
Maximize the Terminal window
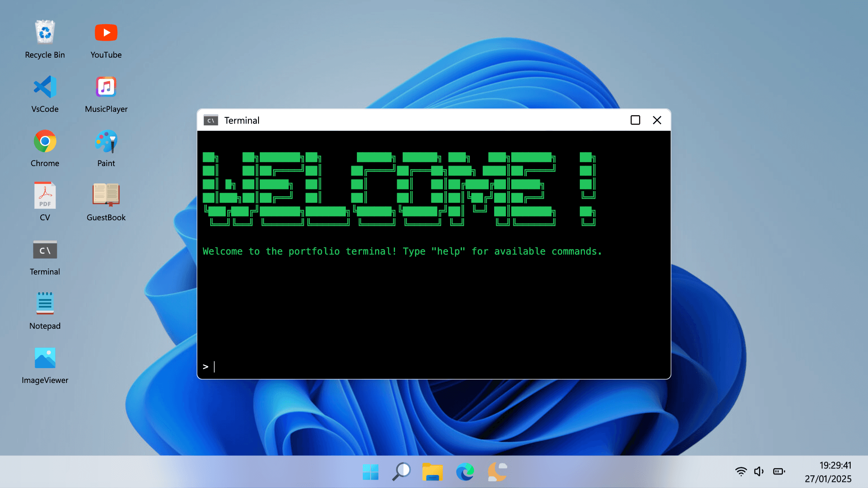(635, 120)
